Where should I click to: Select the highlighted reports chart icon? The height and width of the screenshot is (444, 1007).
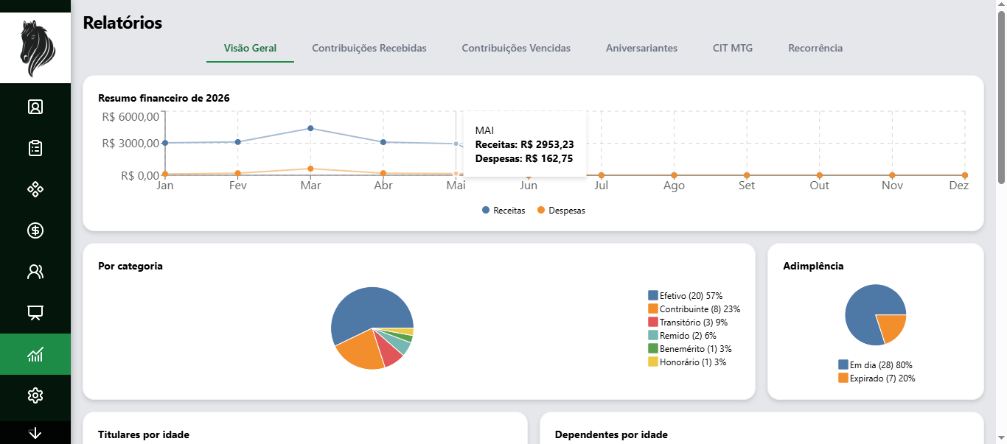(x=35, y=354)
